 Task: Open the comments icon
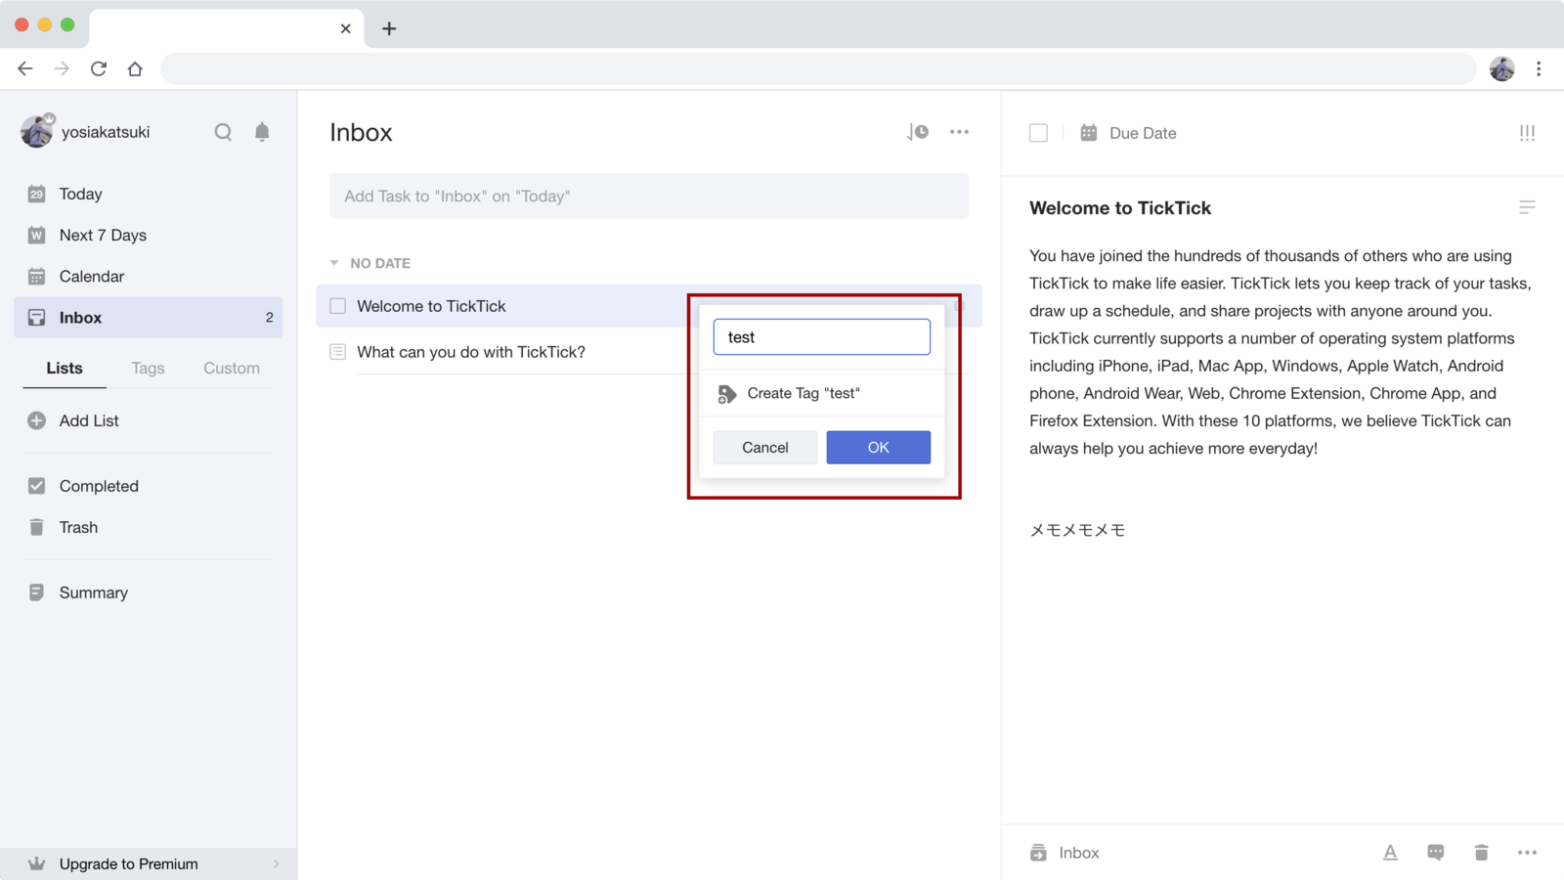1435,853
